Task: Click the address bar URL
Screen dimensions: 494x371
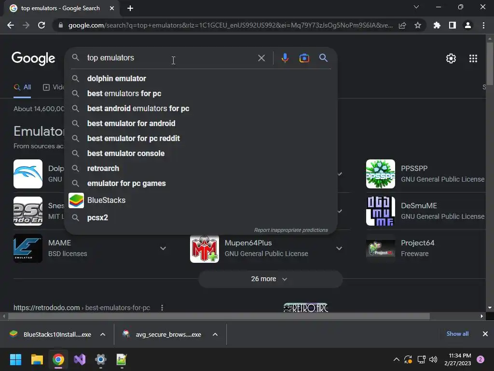Action: [231, 25]
